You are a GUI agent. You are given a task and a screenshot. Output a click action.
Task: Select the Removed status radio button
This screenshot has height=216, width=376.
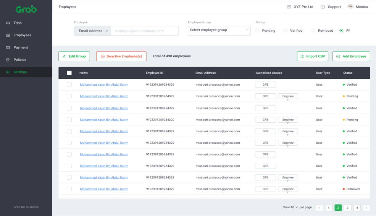[313, 31]
